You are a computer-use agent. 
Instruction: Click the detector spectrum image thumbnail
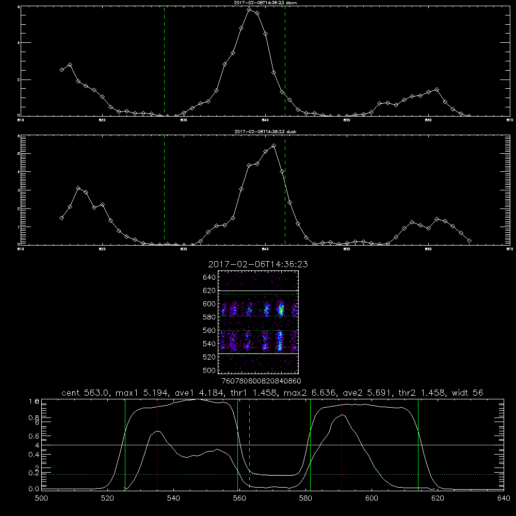click(258, 322)
